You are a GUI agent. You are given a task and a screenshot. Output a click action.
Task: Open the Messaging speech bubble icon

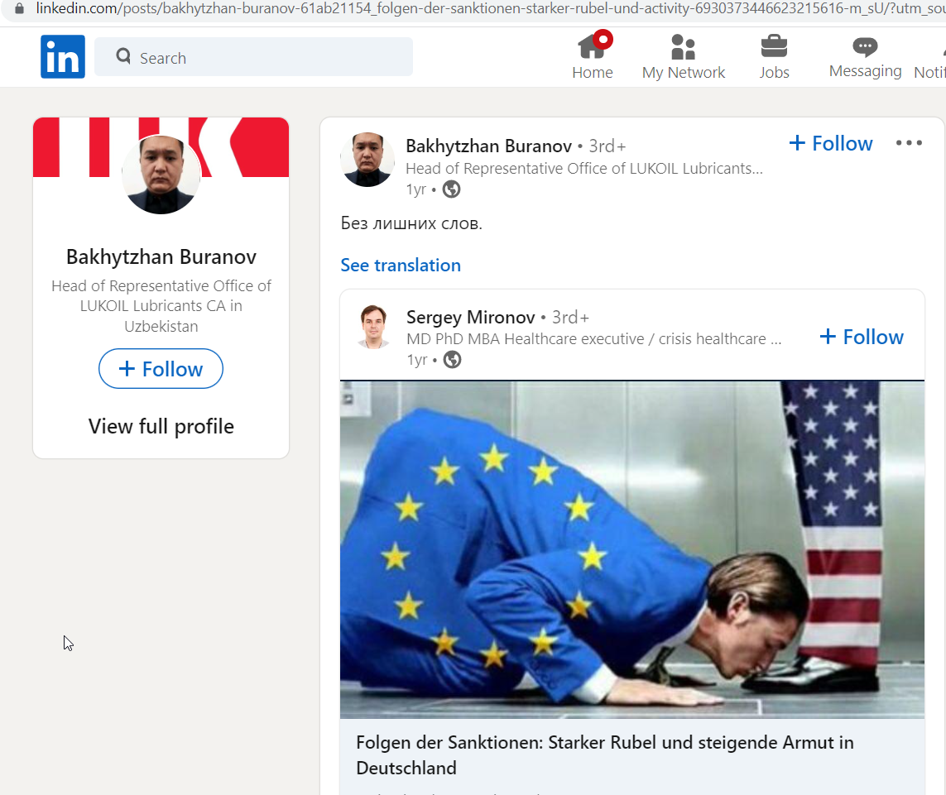865,46
